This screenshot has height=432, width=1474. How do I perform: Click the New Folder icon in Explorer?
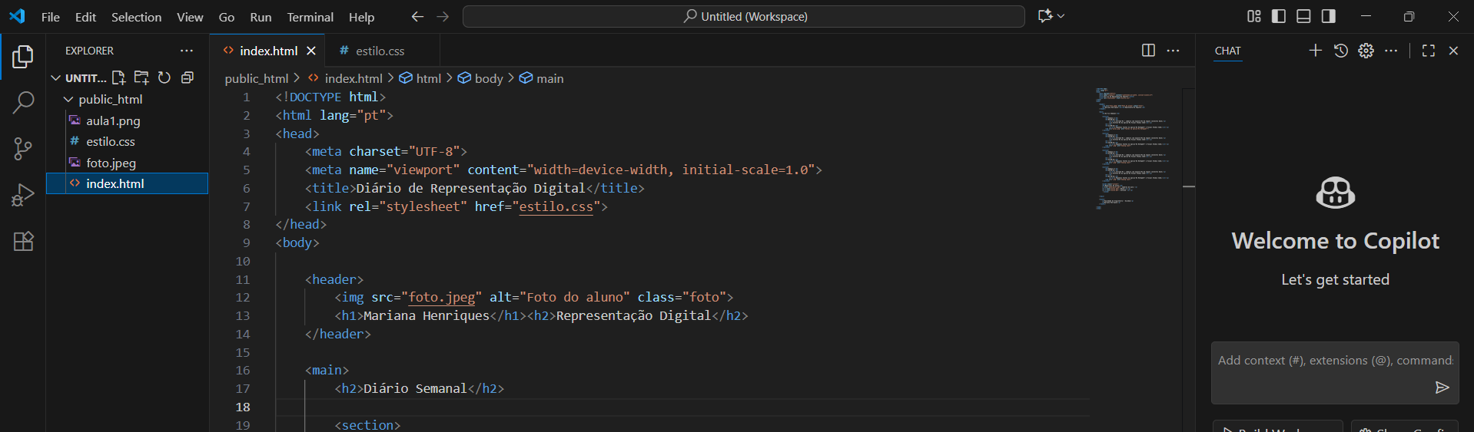pyautogui.click(x=141, y=77)
